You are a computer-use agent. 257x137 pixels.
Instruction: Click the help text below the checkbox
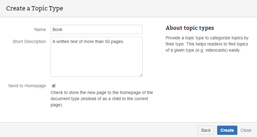(x=102, y=99)
